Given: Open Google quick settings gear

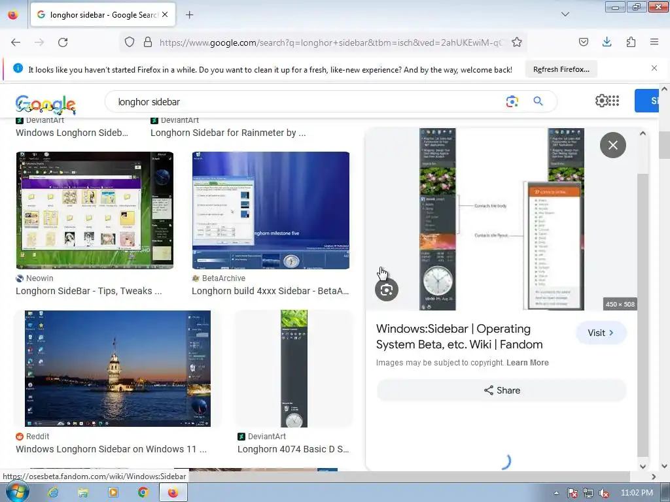Looking at the screenshot, I should click(x=601, y=101).
